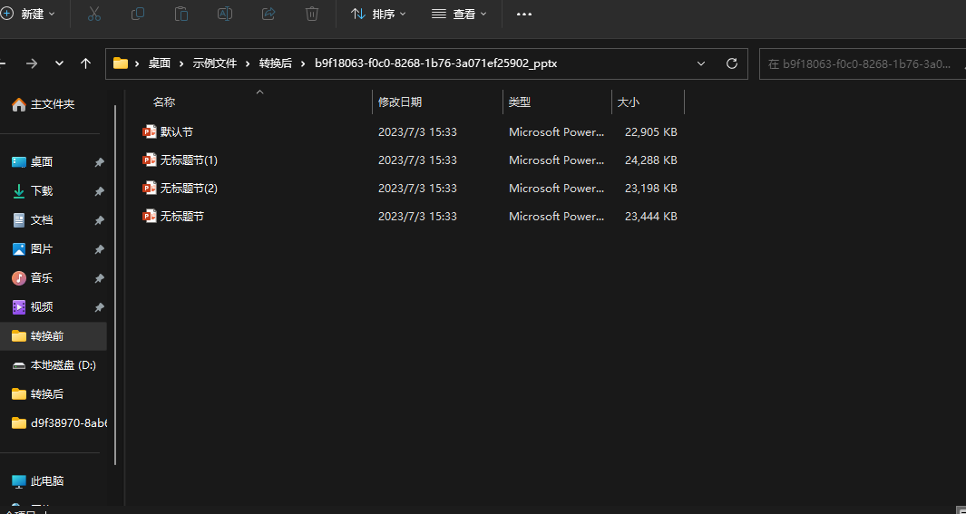The image size is (966, 514).
Task: Click the Refresh button
Action: pyautogui.click(x=732, y=63)
